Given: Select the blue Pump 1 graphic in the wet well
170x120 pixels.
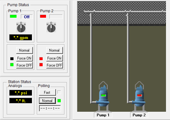Looking at the screenshot, I should pyautogui.click(x=103, y=96).
